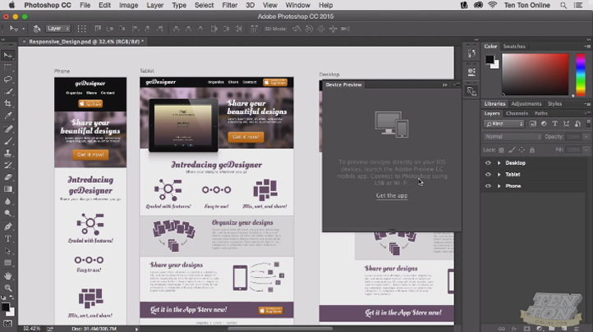Open the Normal blend mode dropdown
This screenshot has width=593, height=332.
pos(513,137)
